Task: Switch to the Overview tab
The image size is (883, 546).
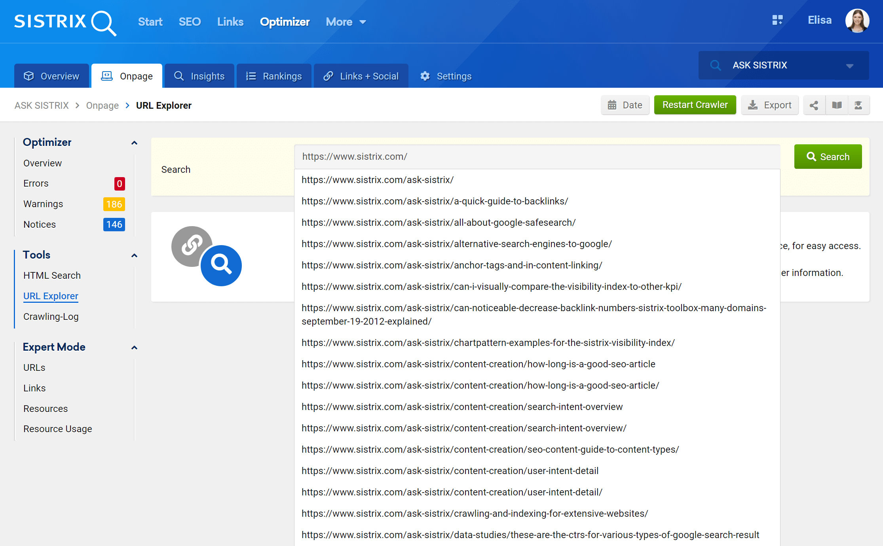Action: tap(51, 76)
